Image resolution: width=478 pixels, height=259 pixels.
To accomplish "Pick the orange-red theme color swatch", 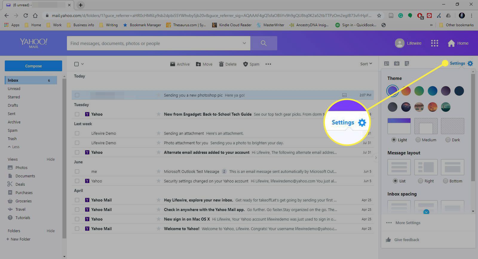I will coord(406,91).
